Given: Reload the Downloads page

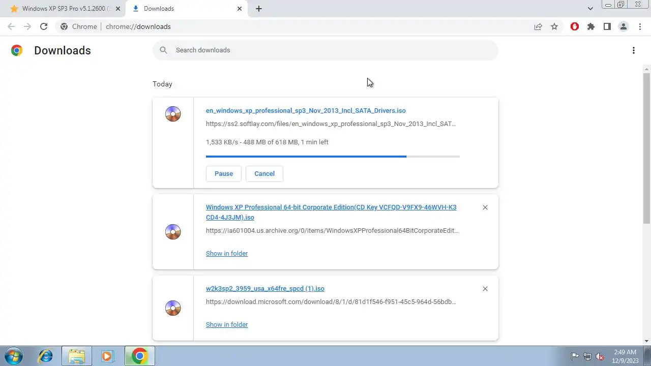Looking at the screenshot, I should tap(44, 26).
